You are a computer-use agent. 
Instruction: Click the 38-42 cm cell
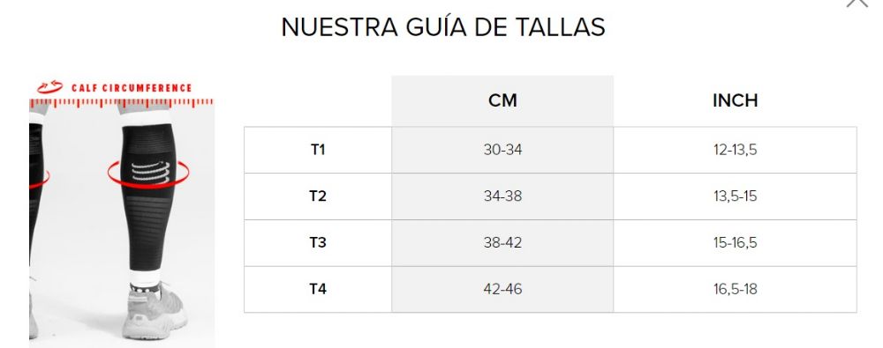point(502,243)
